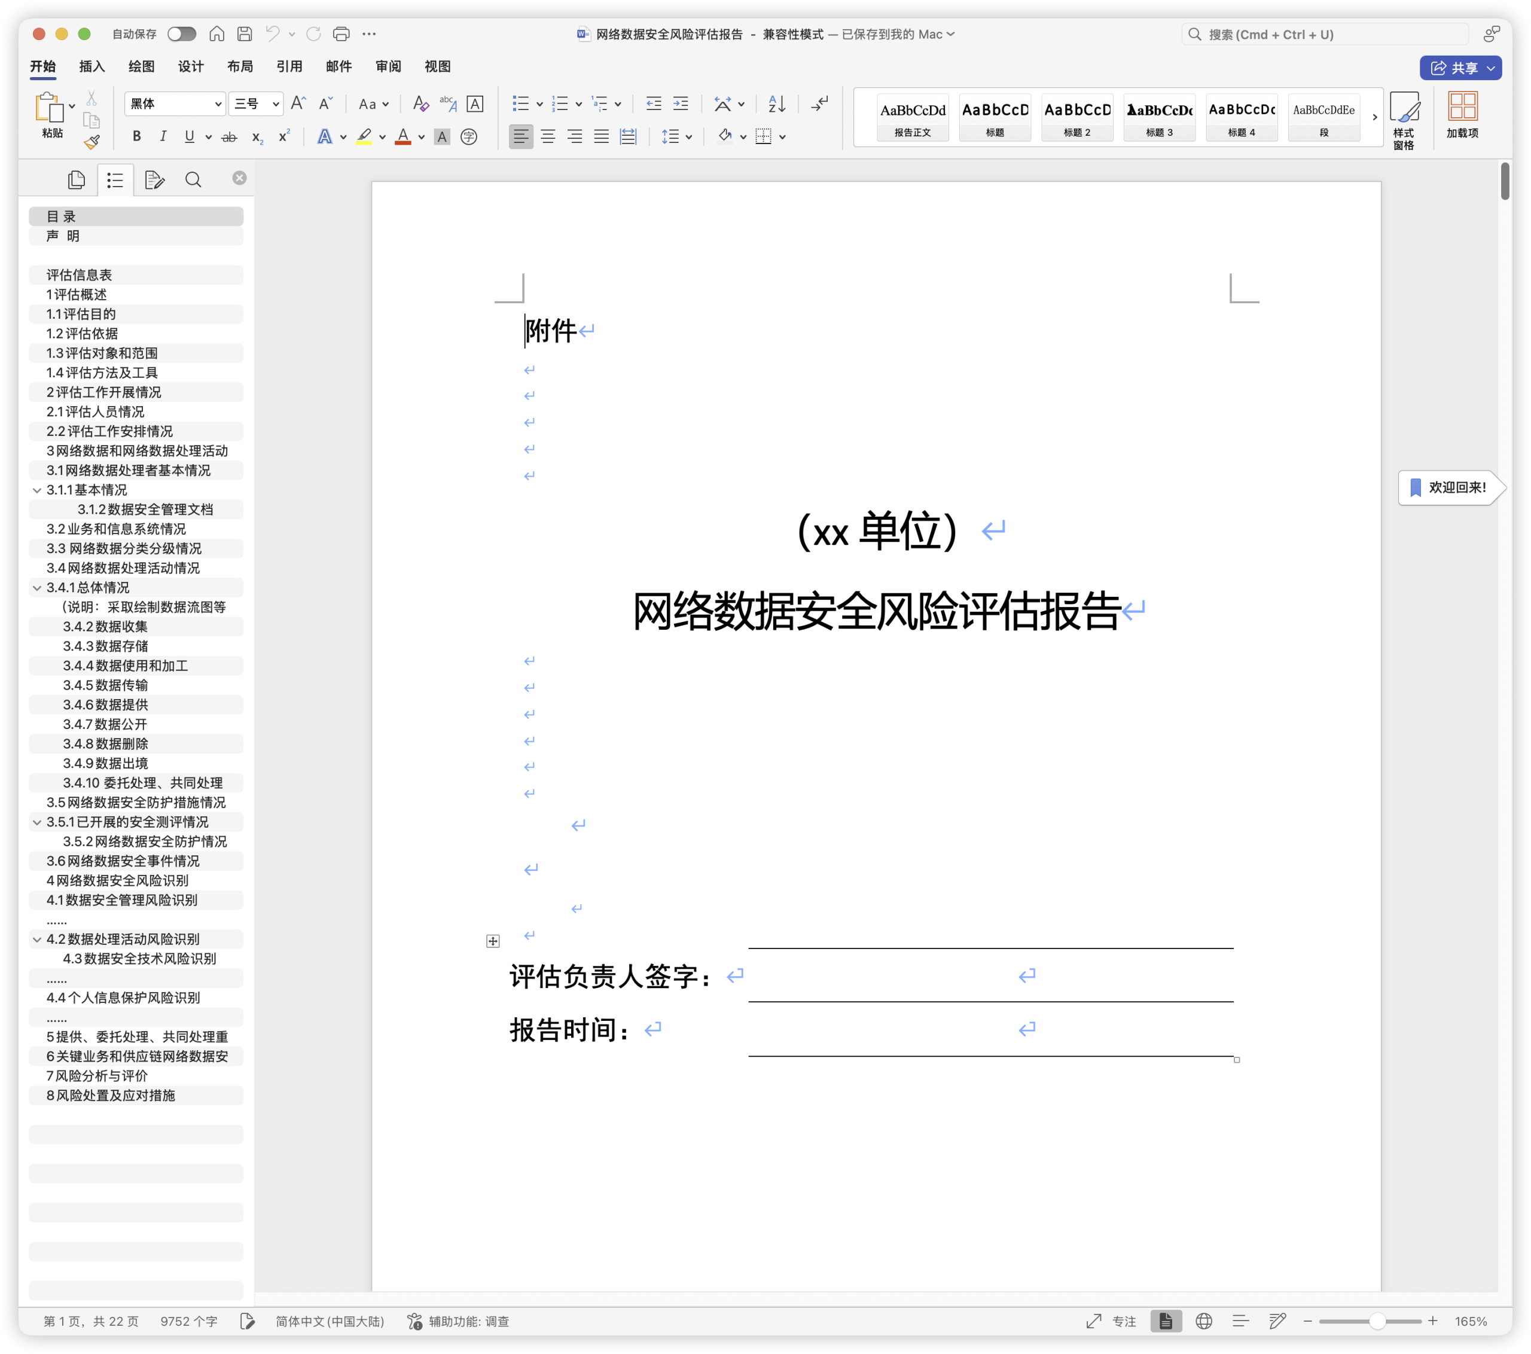Click the bulleted list icon
This screenshot has height=1354, width=1531.
pos(520,103)
